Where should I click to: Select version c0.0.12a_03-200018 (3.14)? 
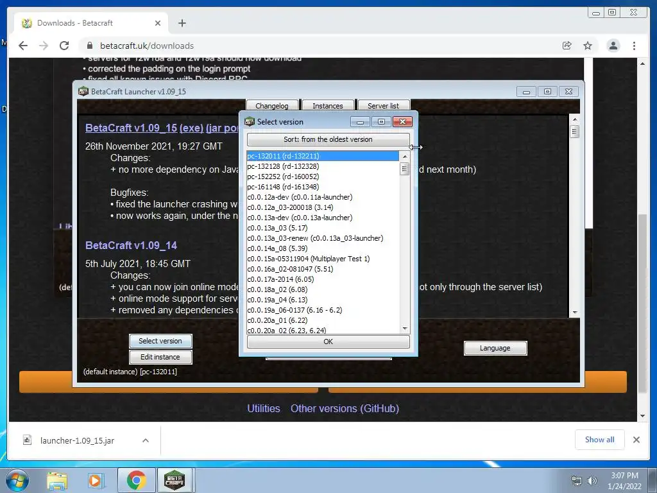(x=323, y=207)
